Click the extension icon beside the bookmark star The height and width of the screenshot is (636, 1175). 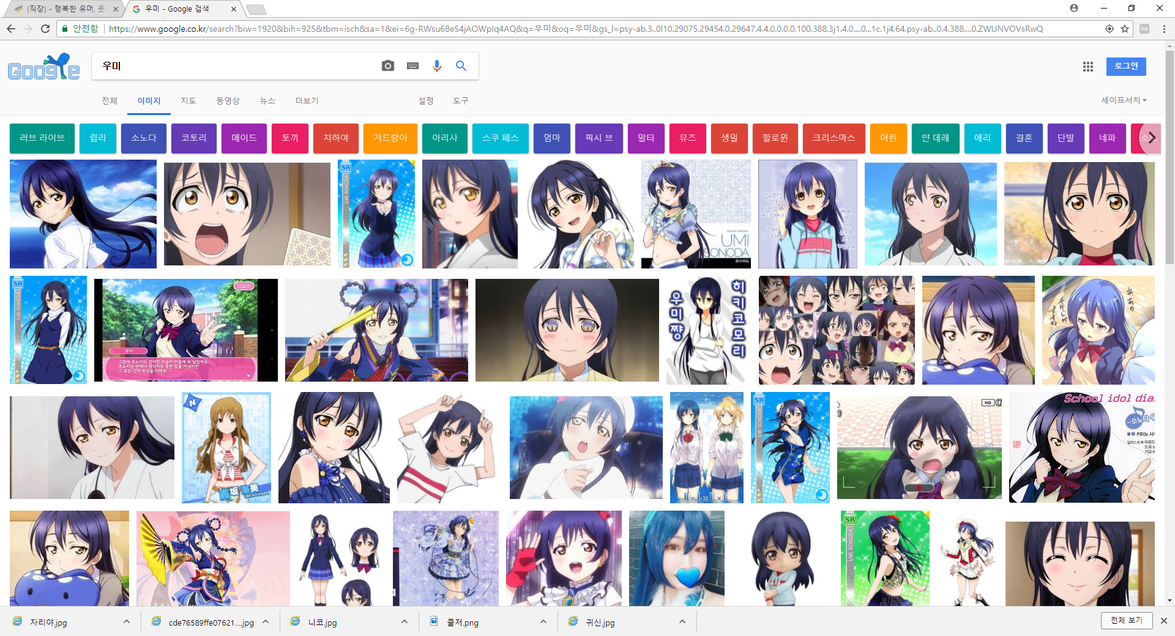1144,29
